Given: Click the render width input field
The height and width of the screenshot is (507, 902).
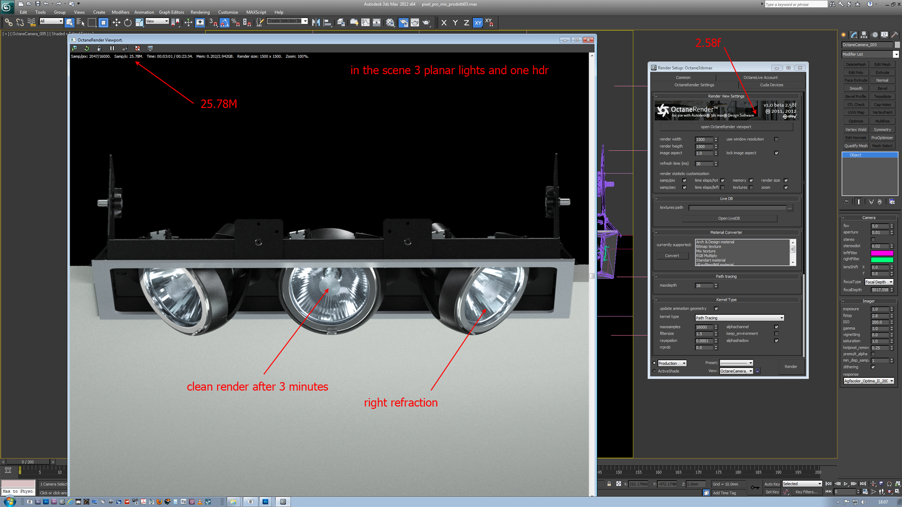Looking at the screenshot, I should [703, 139].
